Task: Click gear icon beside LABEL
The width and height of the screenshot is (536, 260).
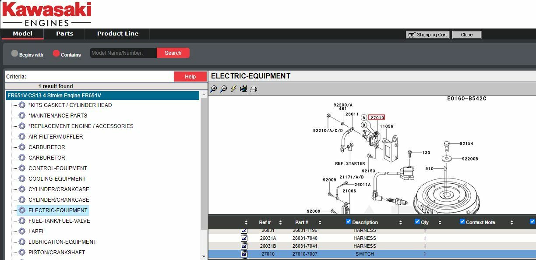Action: [x=22, y=231]
